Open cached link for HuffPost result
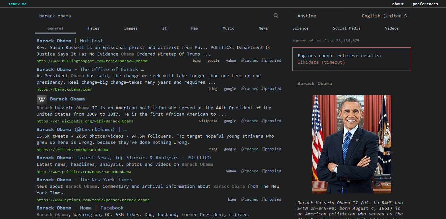Viewport: 446px width, 219px height. 250,60
